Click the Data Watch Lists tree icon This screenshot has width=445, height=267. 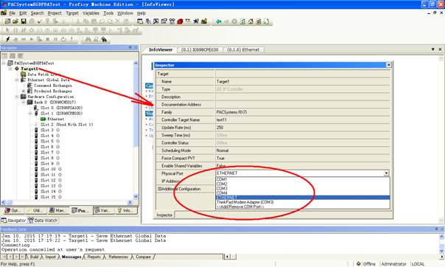pyautogui.click(x=24, y=74)
